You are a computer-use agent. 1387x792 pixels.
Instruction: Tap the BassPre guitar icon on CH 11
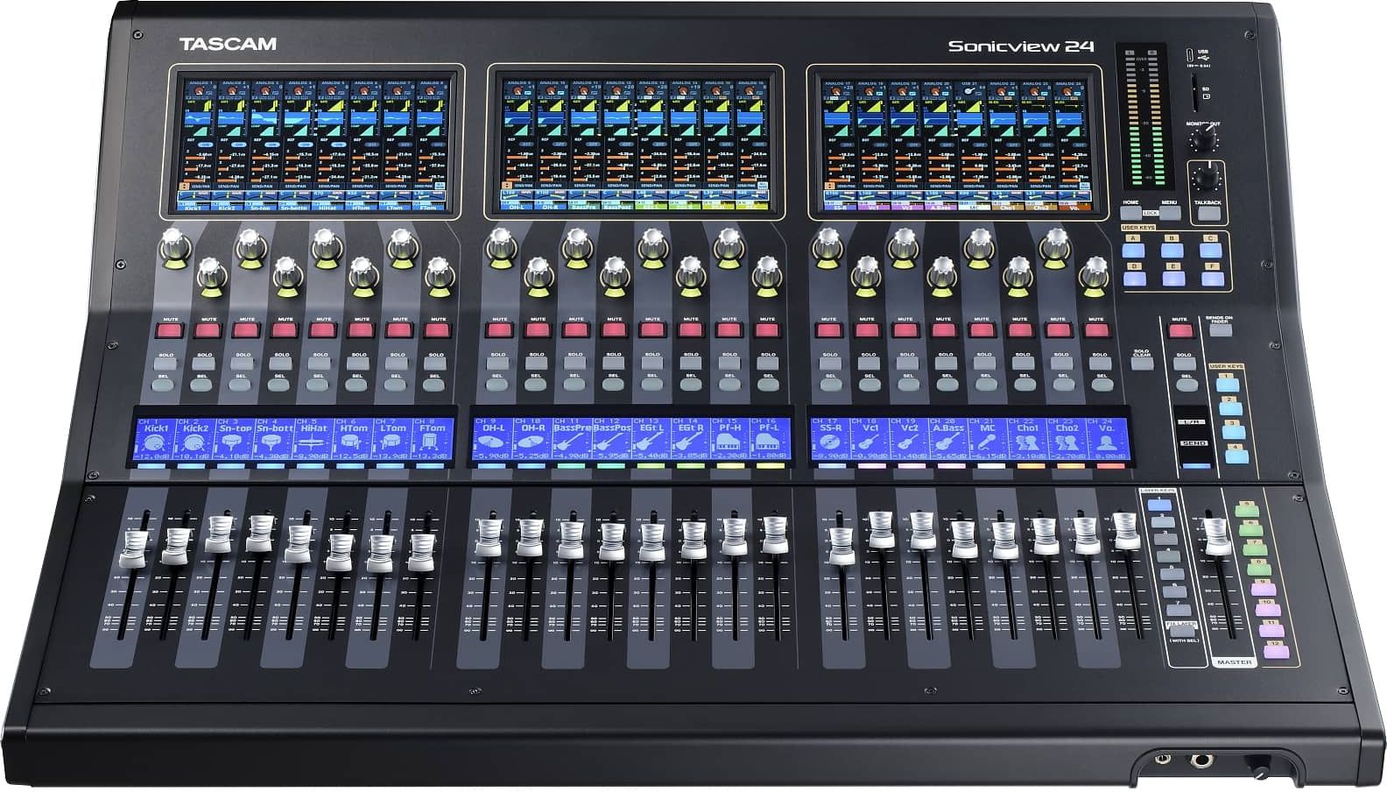pos(570,442)
